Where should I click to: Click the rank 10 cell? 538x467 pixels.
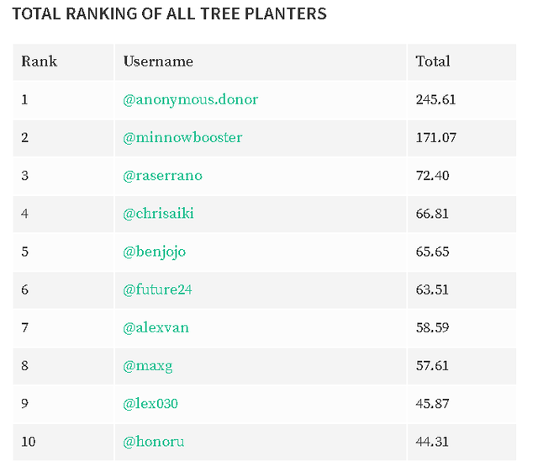29,442
